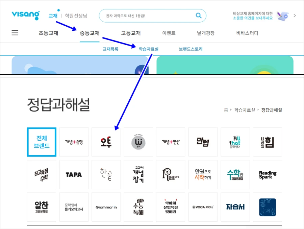This screenshot has width=304, height=229.
Task: Select the blue 평가문제집 tile
Action: (x=268, y=207)
